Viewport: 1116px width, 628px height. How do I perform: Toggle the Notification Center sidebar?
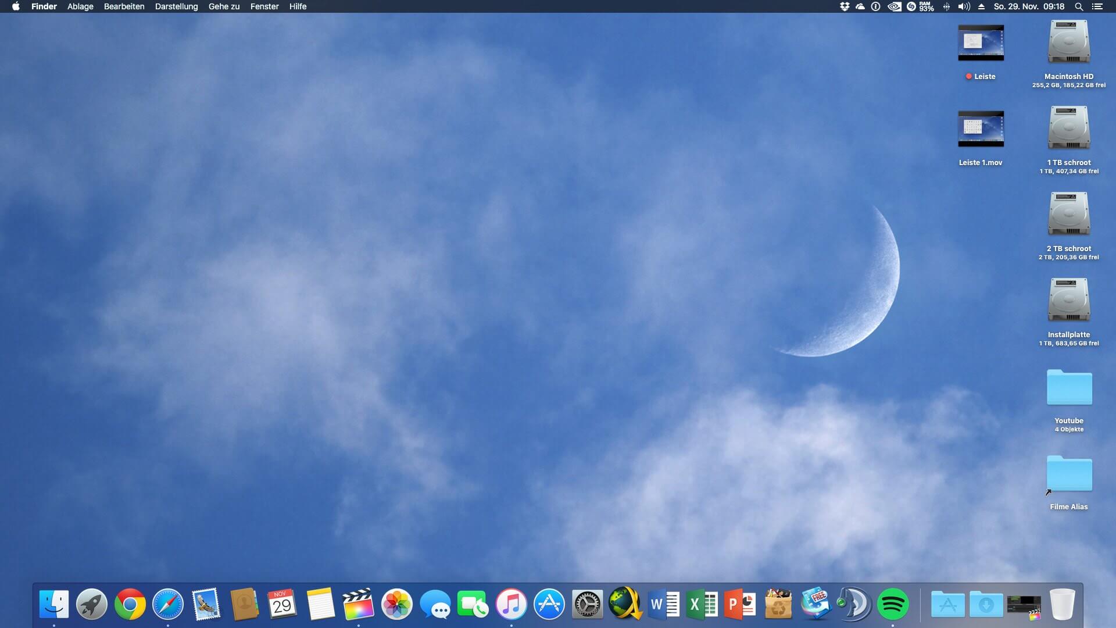coord(1097,6)
